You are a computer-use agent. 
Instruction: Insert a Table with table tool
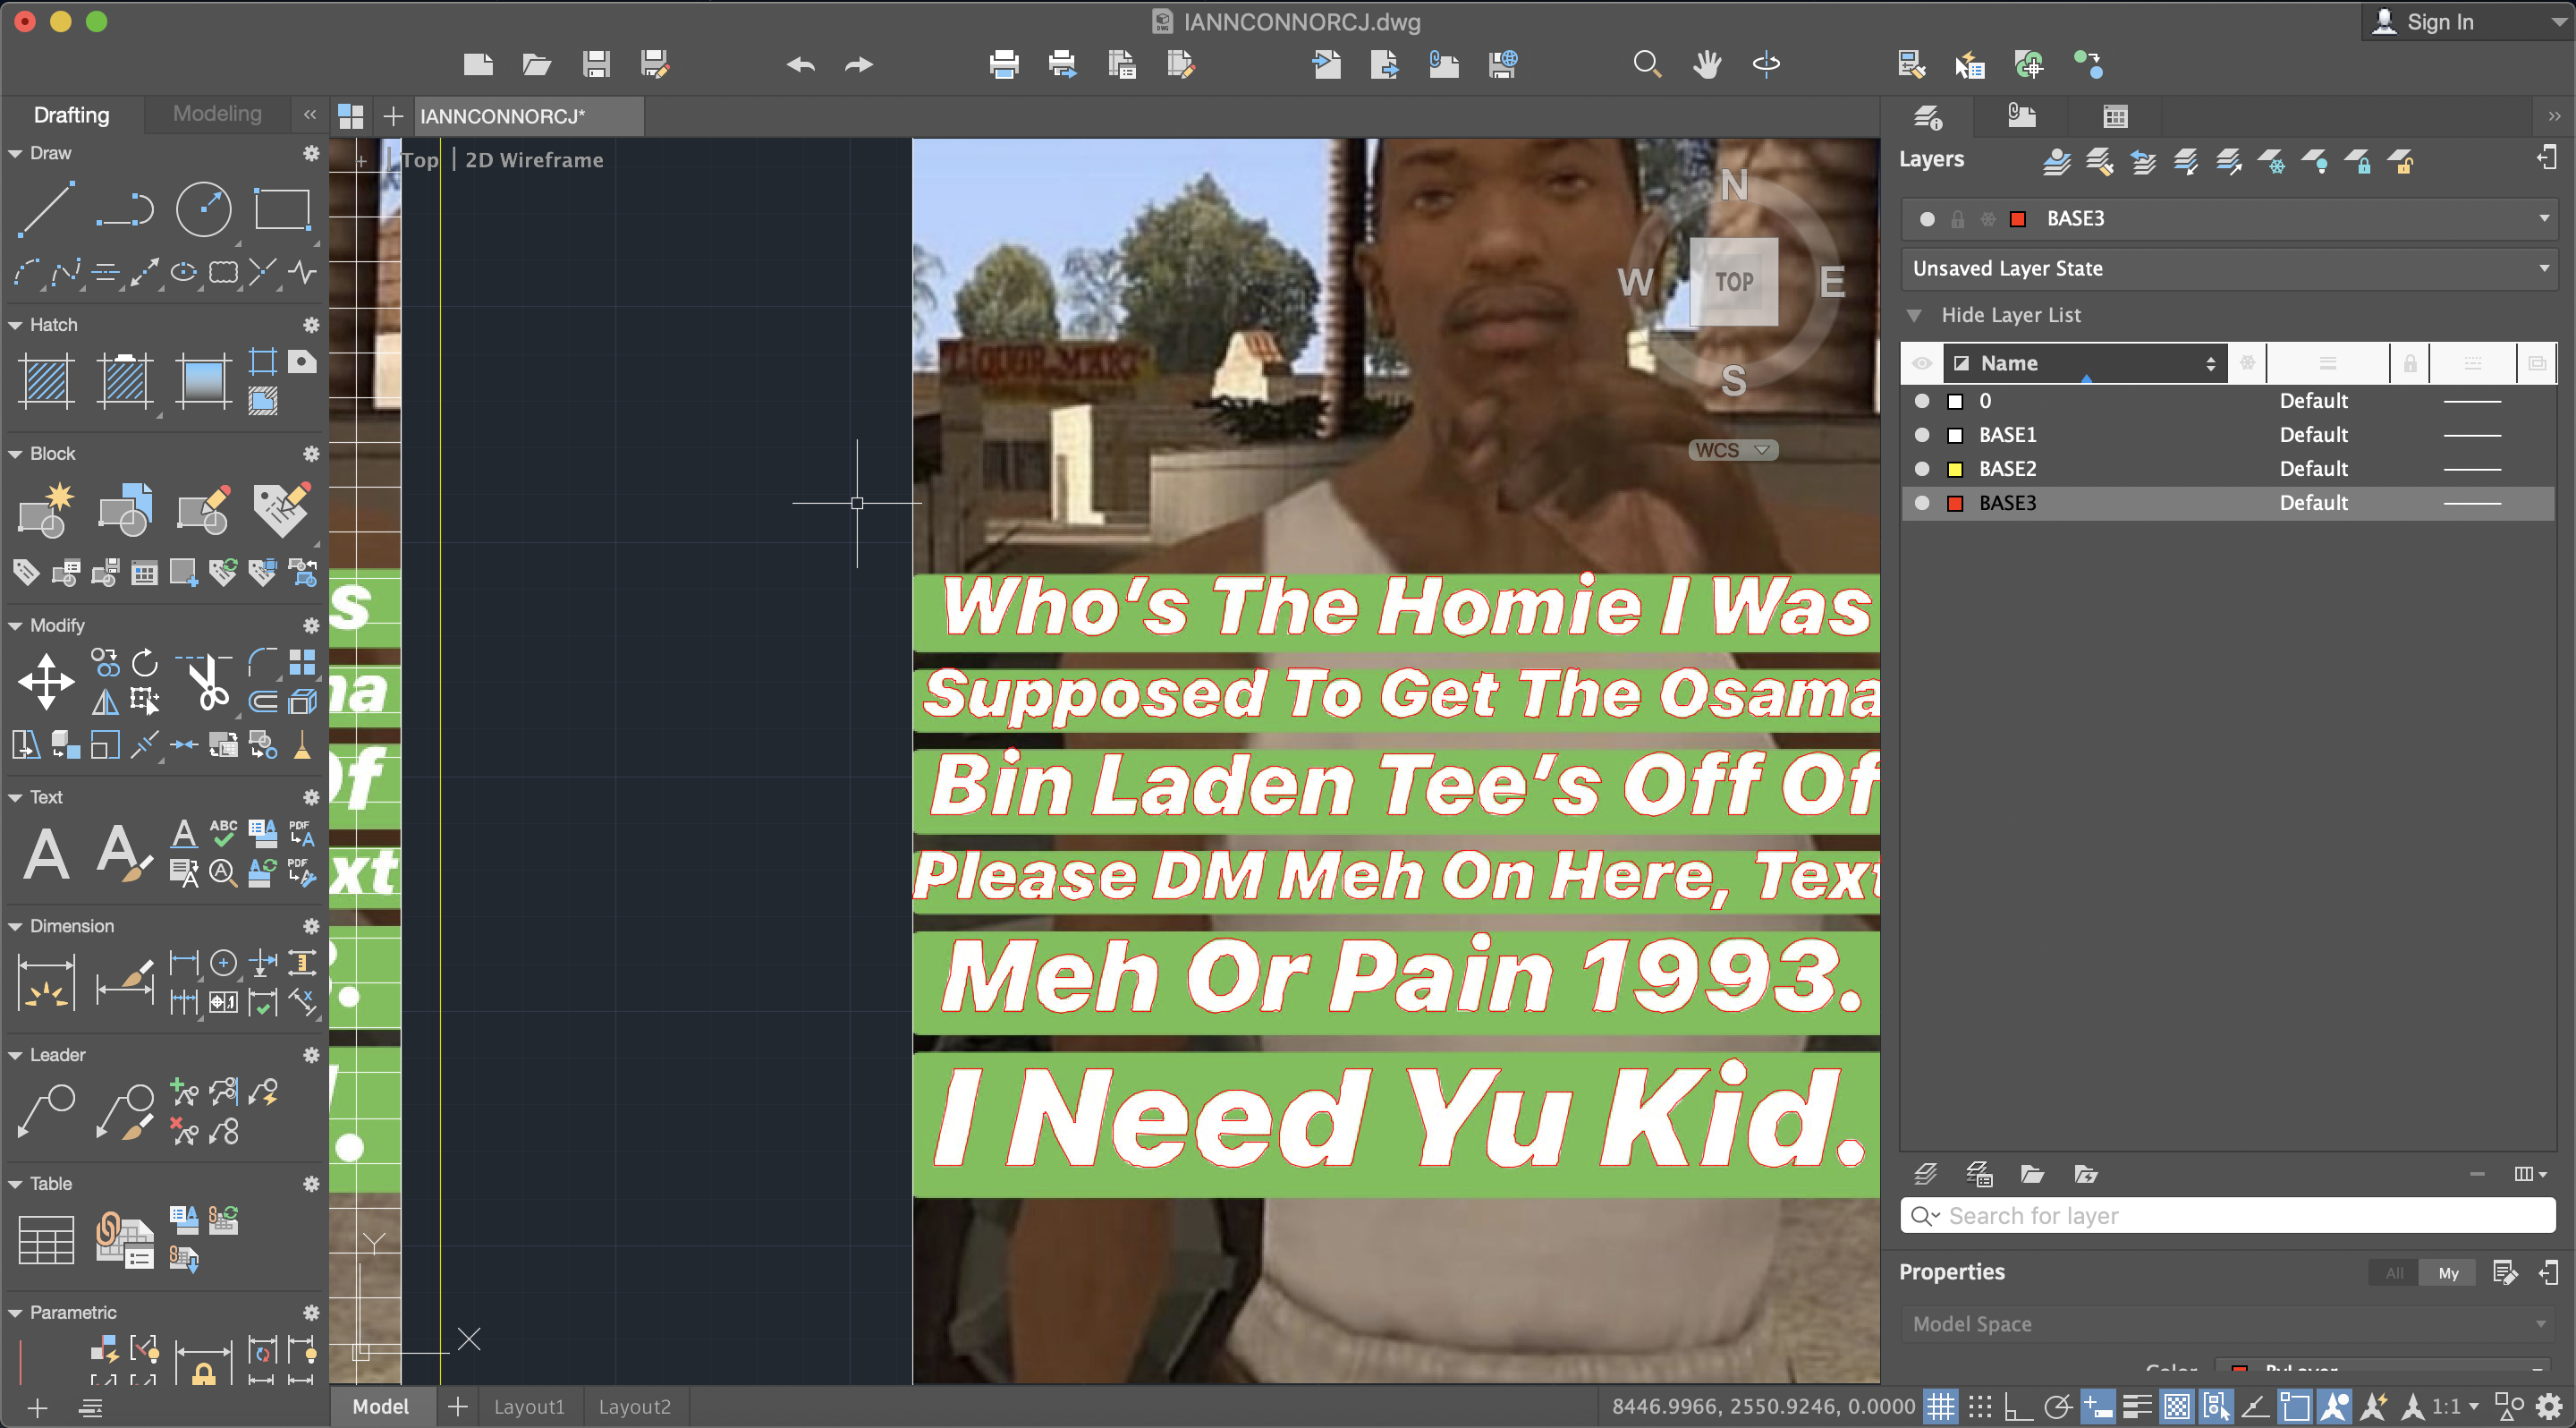tap(46, 1240)
